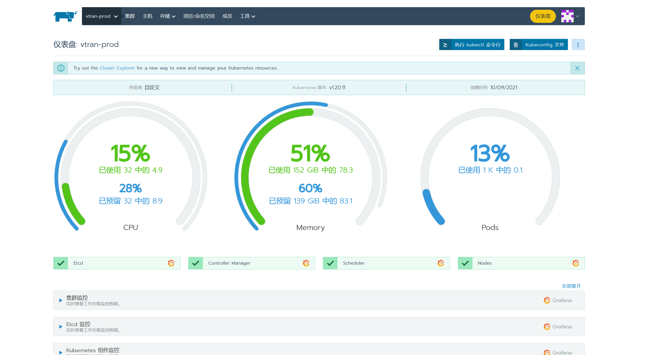Open Grafana link for Etcd 监控
The height and width of the screenshot is (355, 649).
pos(558,327)
